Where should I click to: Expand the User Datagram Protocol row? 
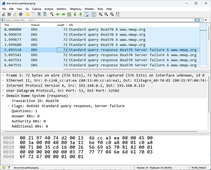click(3, 91)
